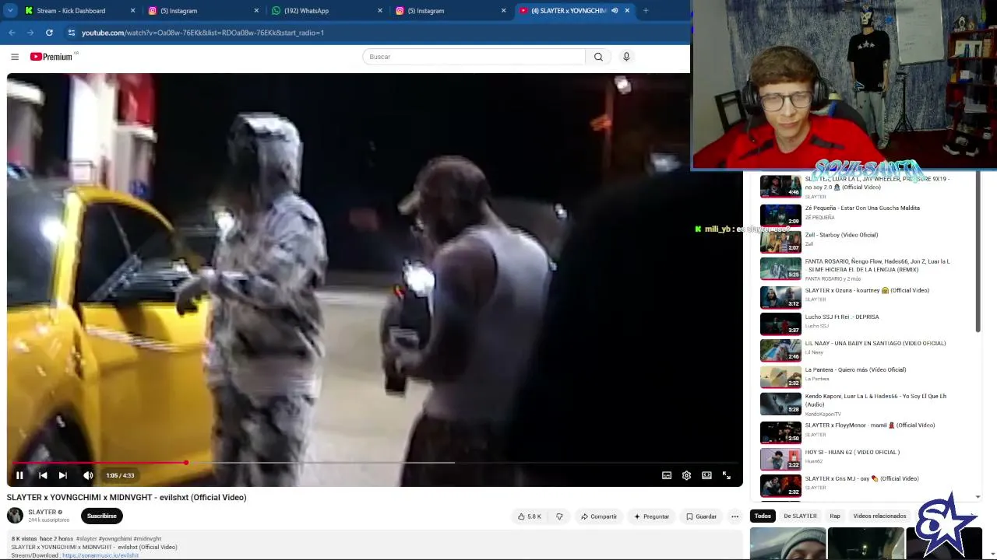
Task: Click the search magnifier button
Action: tap(598, 57)
